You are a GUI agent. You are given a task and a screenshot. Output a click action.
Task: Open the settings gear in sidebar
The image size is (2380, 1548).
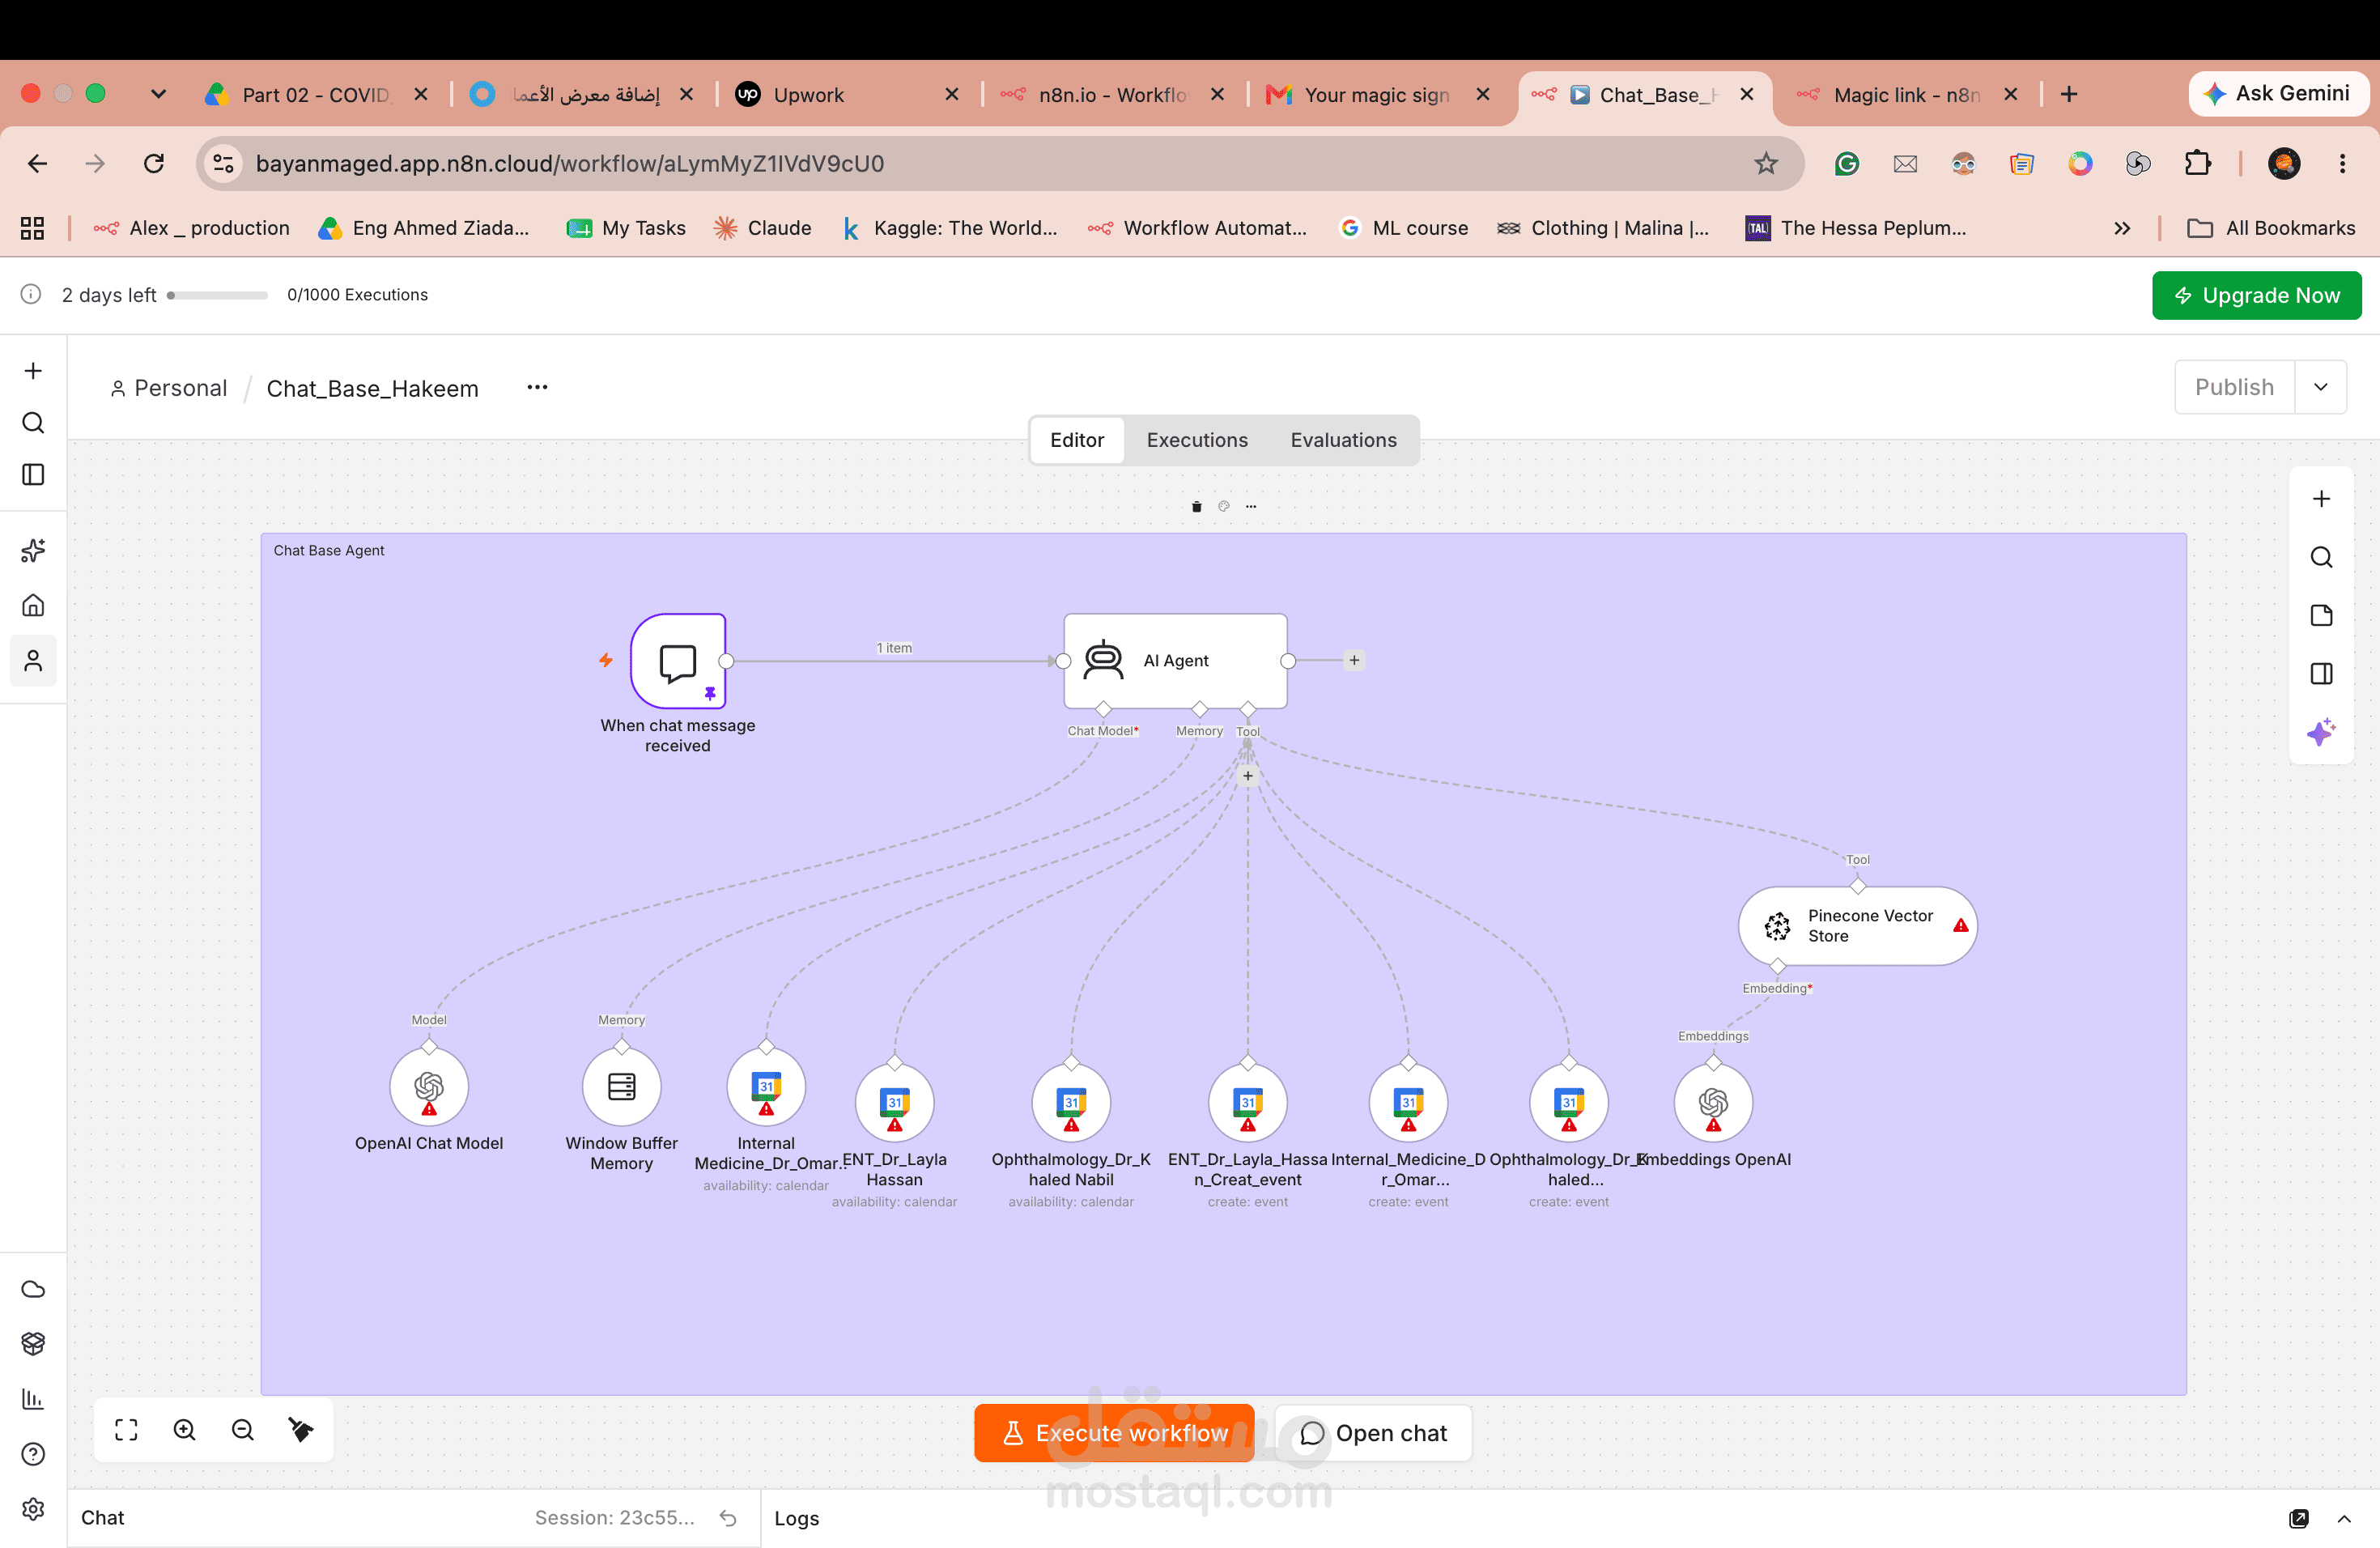point(33,1509)
